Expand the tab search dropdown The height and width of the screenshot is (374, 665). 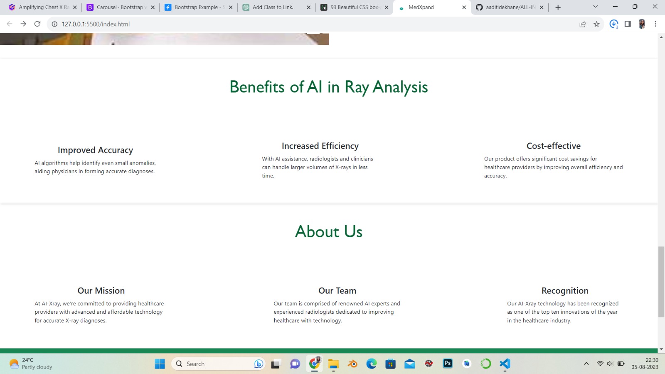click(595, 7)
